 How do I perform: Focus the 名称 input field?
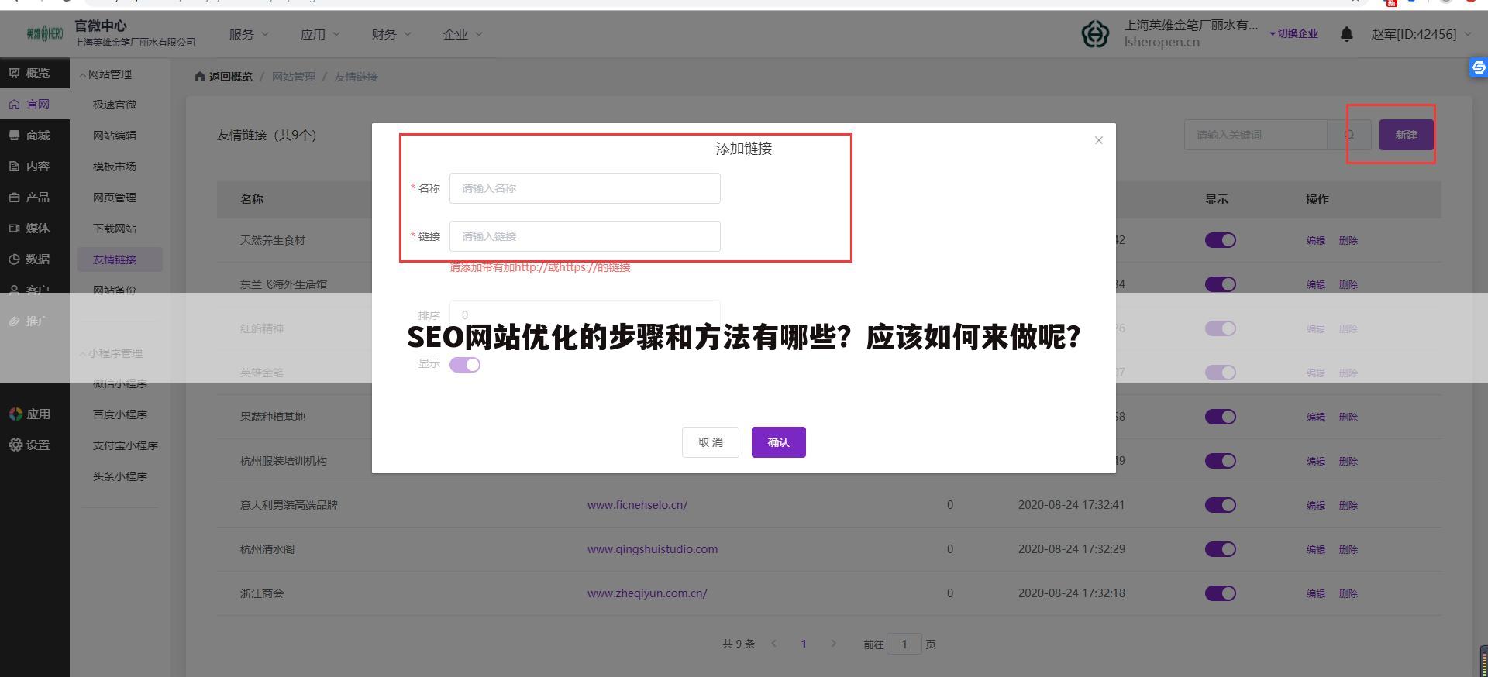584,188
